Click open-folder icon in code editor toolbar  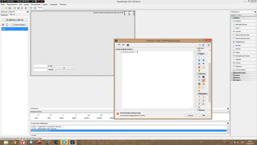point(199,45)
